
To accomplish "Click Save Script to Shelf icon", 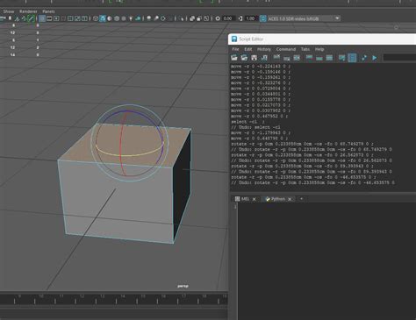I will pyautogui.click(x=264, y=58).
